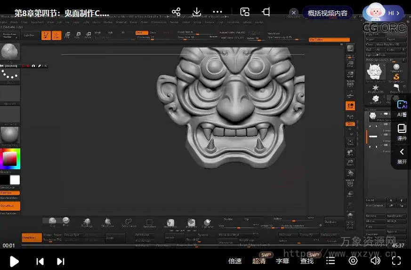411x270 pixels.
Task: Play the video
Action: click(14, 261)
